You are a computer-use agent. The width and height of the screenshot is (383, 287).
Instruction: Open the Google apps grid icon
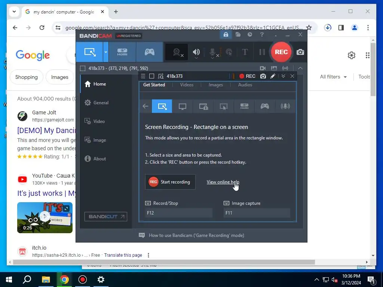point(367,55)
